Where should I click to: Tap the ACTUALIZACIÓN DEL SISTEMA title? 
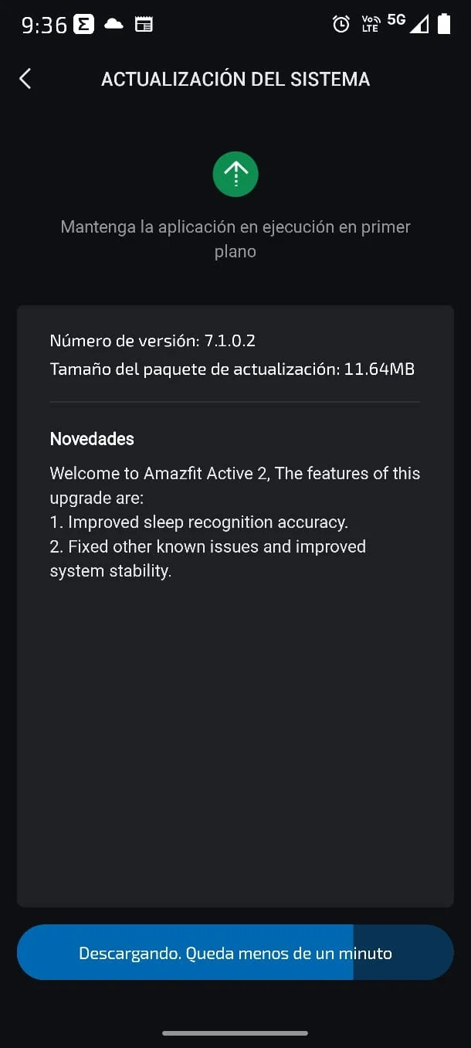coord(235,78)
